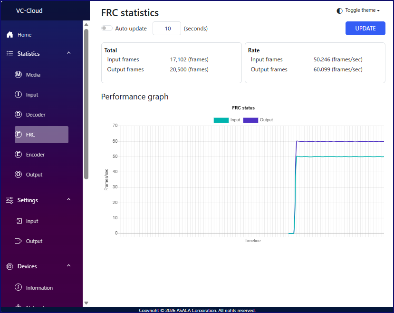
Task: Click the auto update seconds field
Action: [x=167, y=29]
